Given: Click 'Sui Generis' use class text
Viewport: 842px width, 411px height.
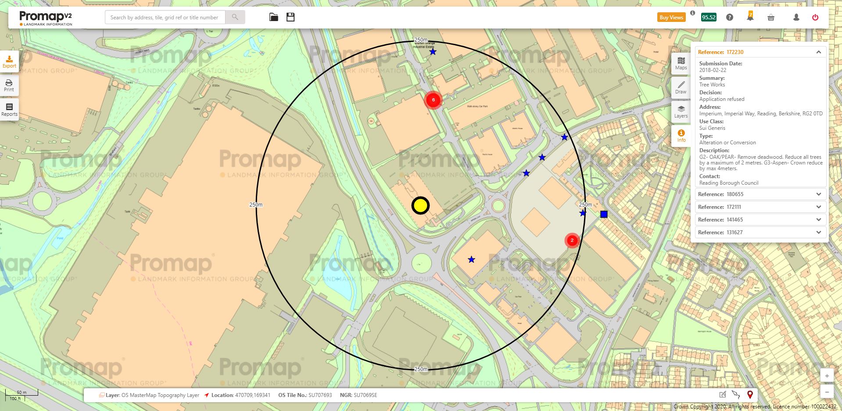Looking at the screenshot, I should coord(712,128).
